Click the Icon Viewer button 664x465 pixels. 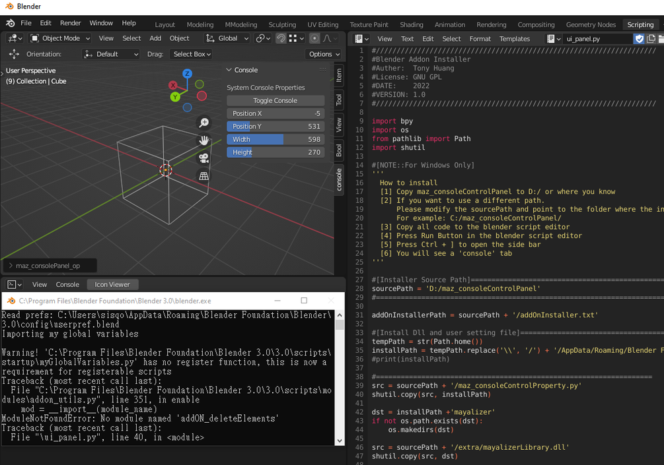coord(112,284)
